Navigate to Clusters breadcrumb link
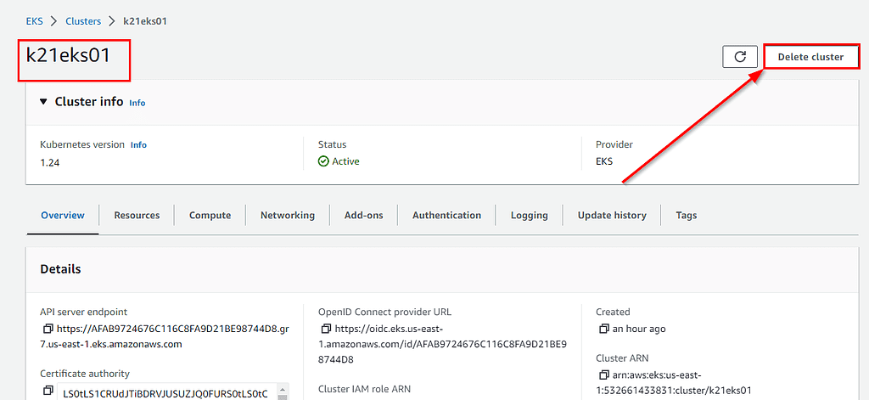The width and height of the screenshot is (869, 400). click(x=82, y=21)
